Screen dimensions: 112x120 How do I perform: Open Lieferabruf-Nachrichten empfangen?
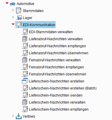(57, 46)
